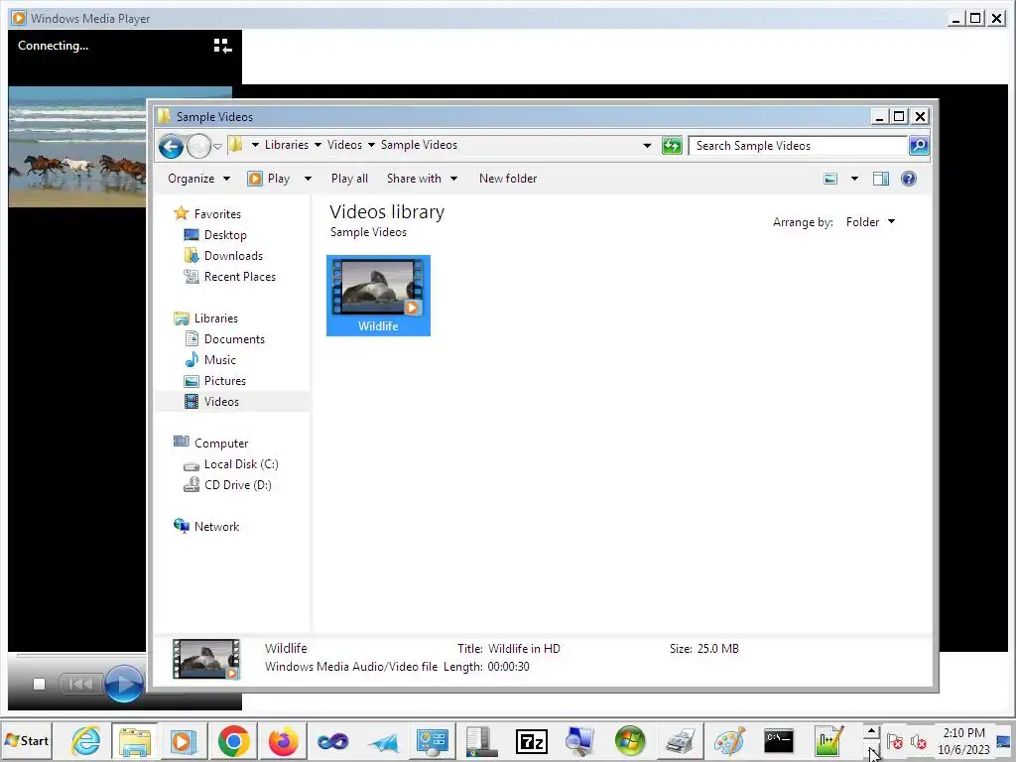Click the blue infinity taskbar icon
This screenshot has height=762, width=1016.
pyautogui.click(x=333, y=740)
